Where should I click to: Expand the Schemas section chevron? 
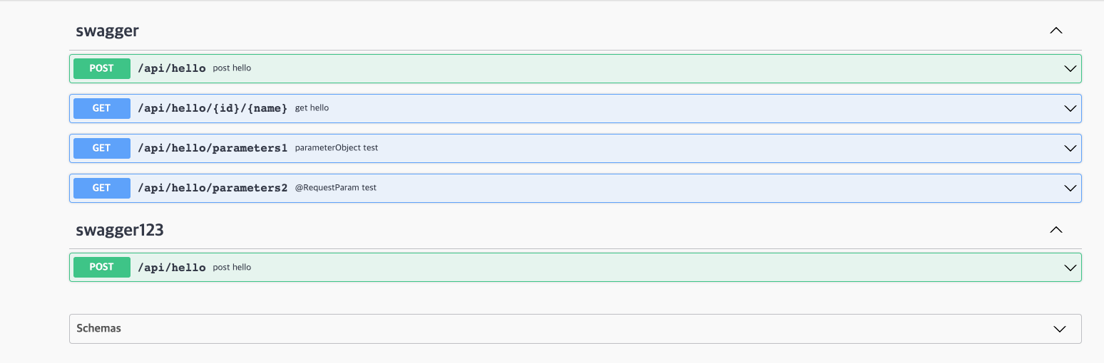point(1060,329)
